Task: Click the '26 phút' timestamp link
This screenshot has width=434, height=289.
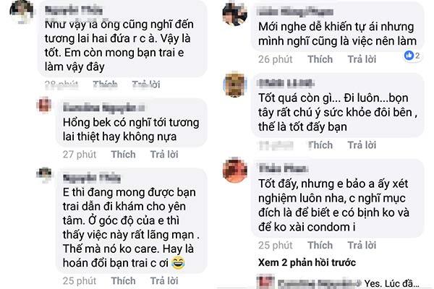Action: tap(276, 59)
